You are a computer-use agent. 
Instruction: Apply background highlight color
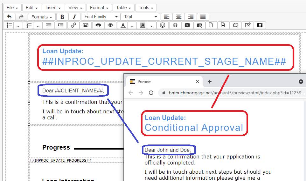143,25
